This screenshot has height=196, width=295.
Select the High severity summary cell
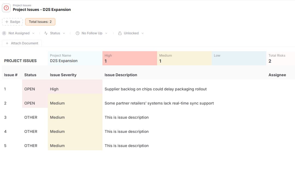click(x=130, y=58)
